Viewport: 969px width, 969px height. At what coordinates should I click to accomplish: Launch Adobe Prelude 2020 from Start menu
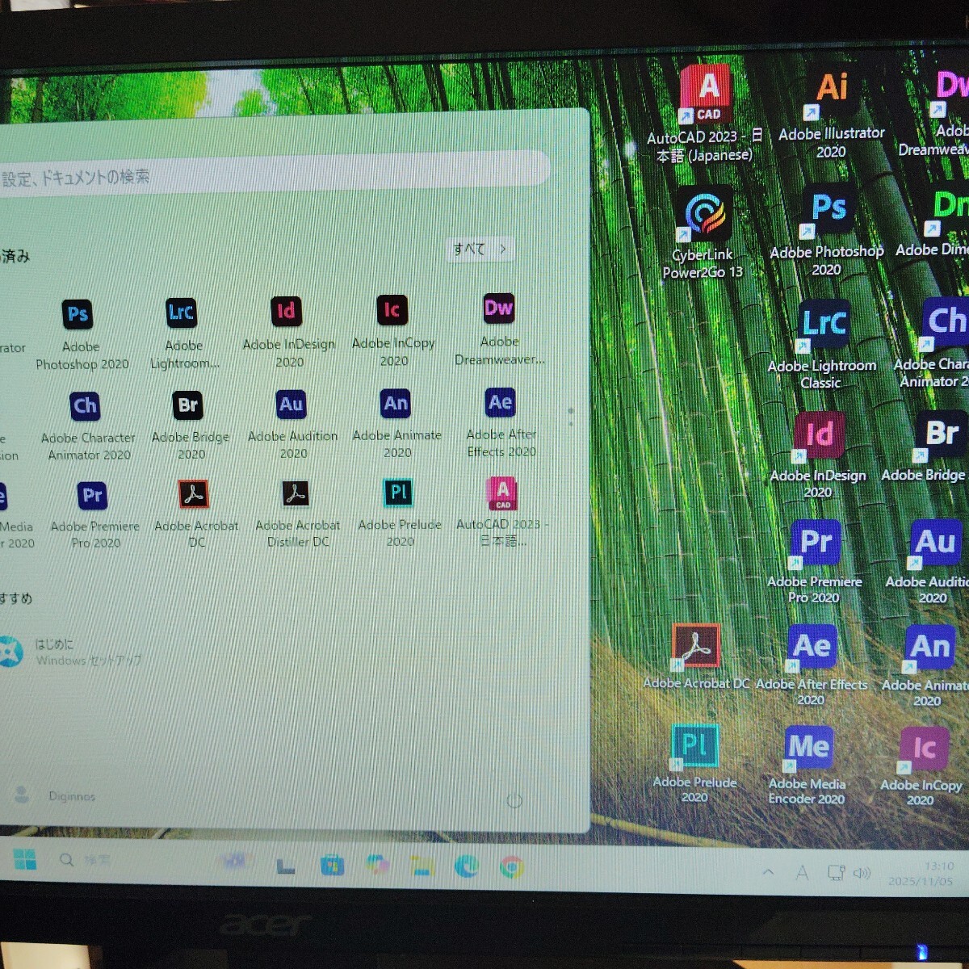tap(400, 512)
